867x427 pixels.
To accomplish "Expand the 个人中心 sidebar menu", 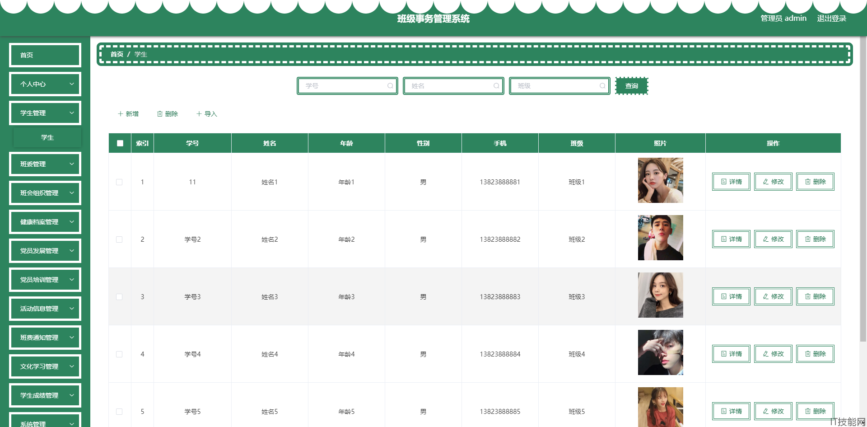I will (45, 84).
